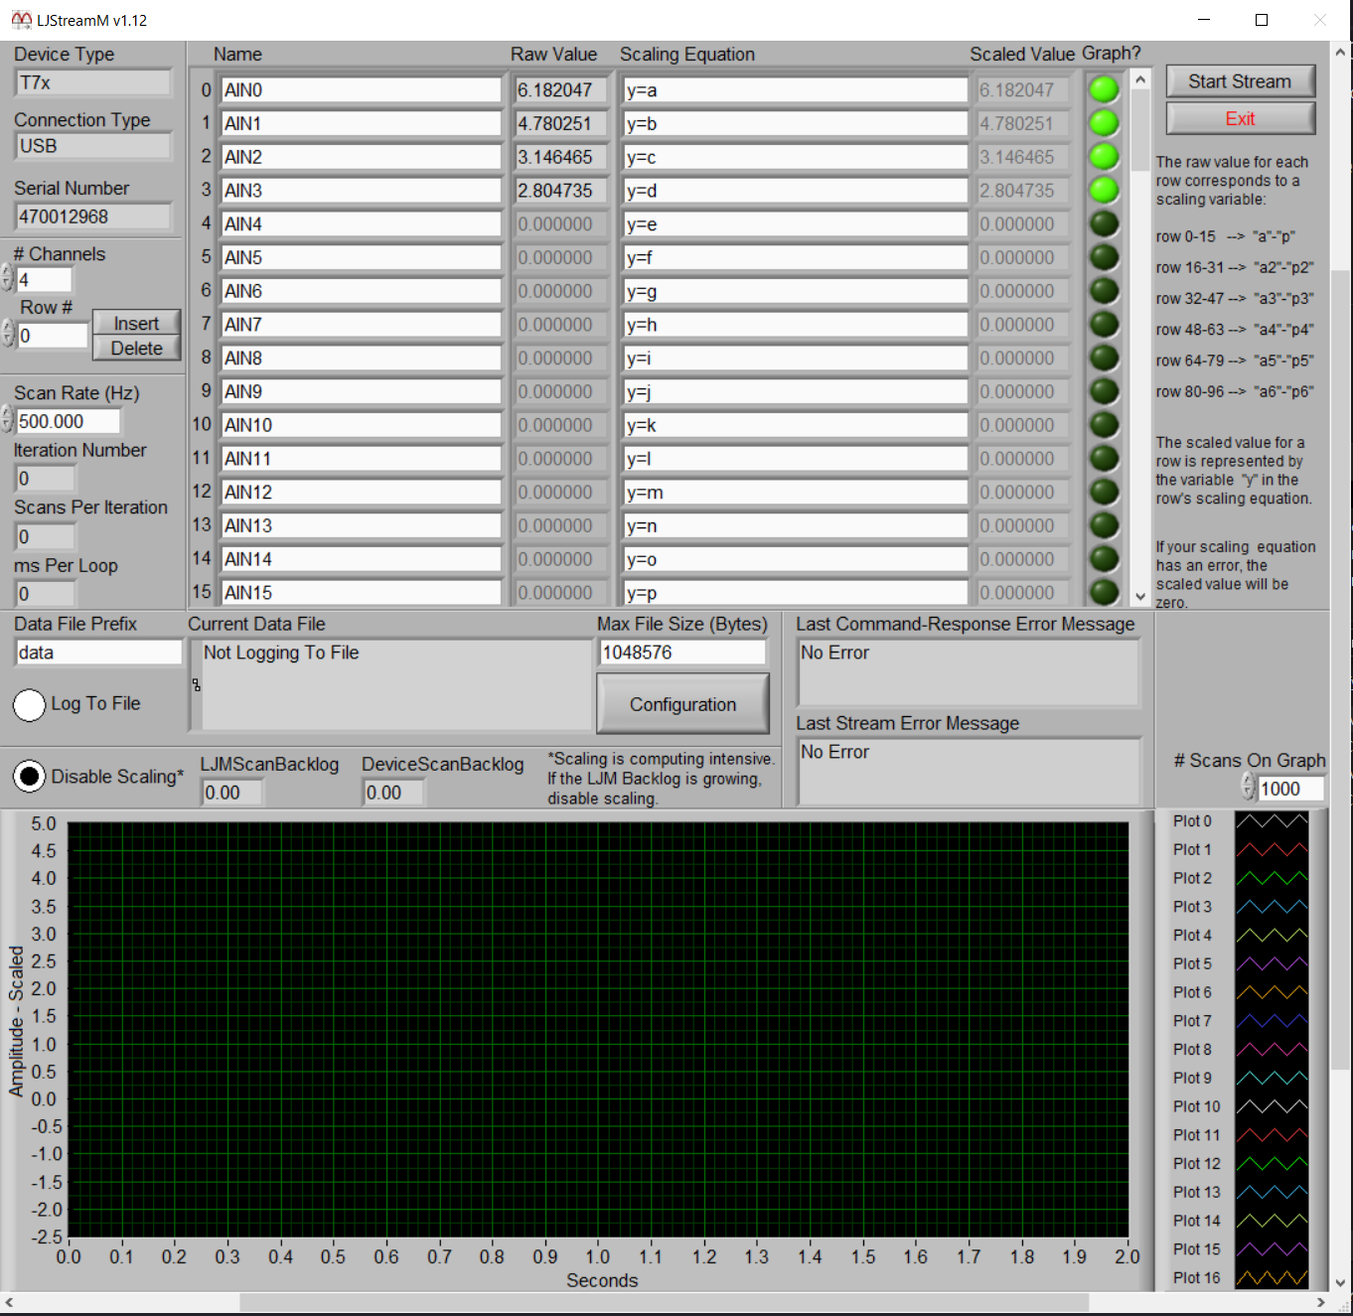
Task: Click the Plot 1 red line legend icon
Action: pyautogui.click(x=1272, y=850)
